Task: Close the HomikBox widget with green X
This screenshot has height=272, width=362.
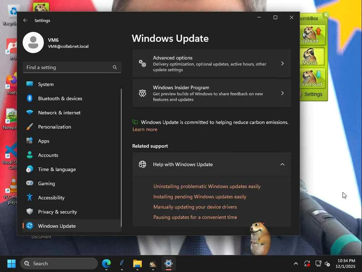Action: [326, 15]
